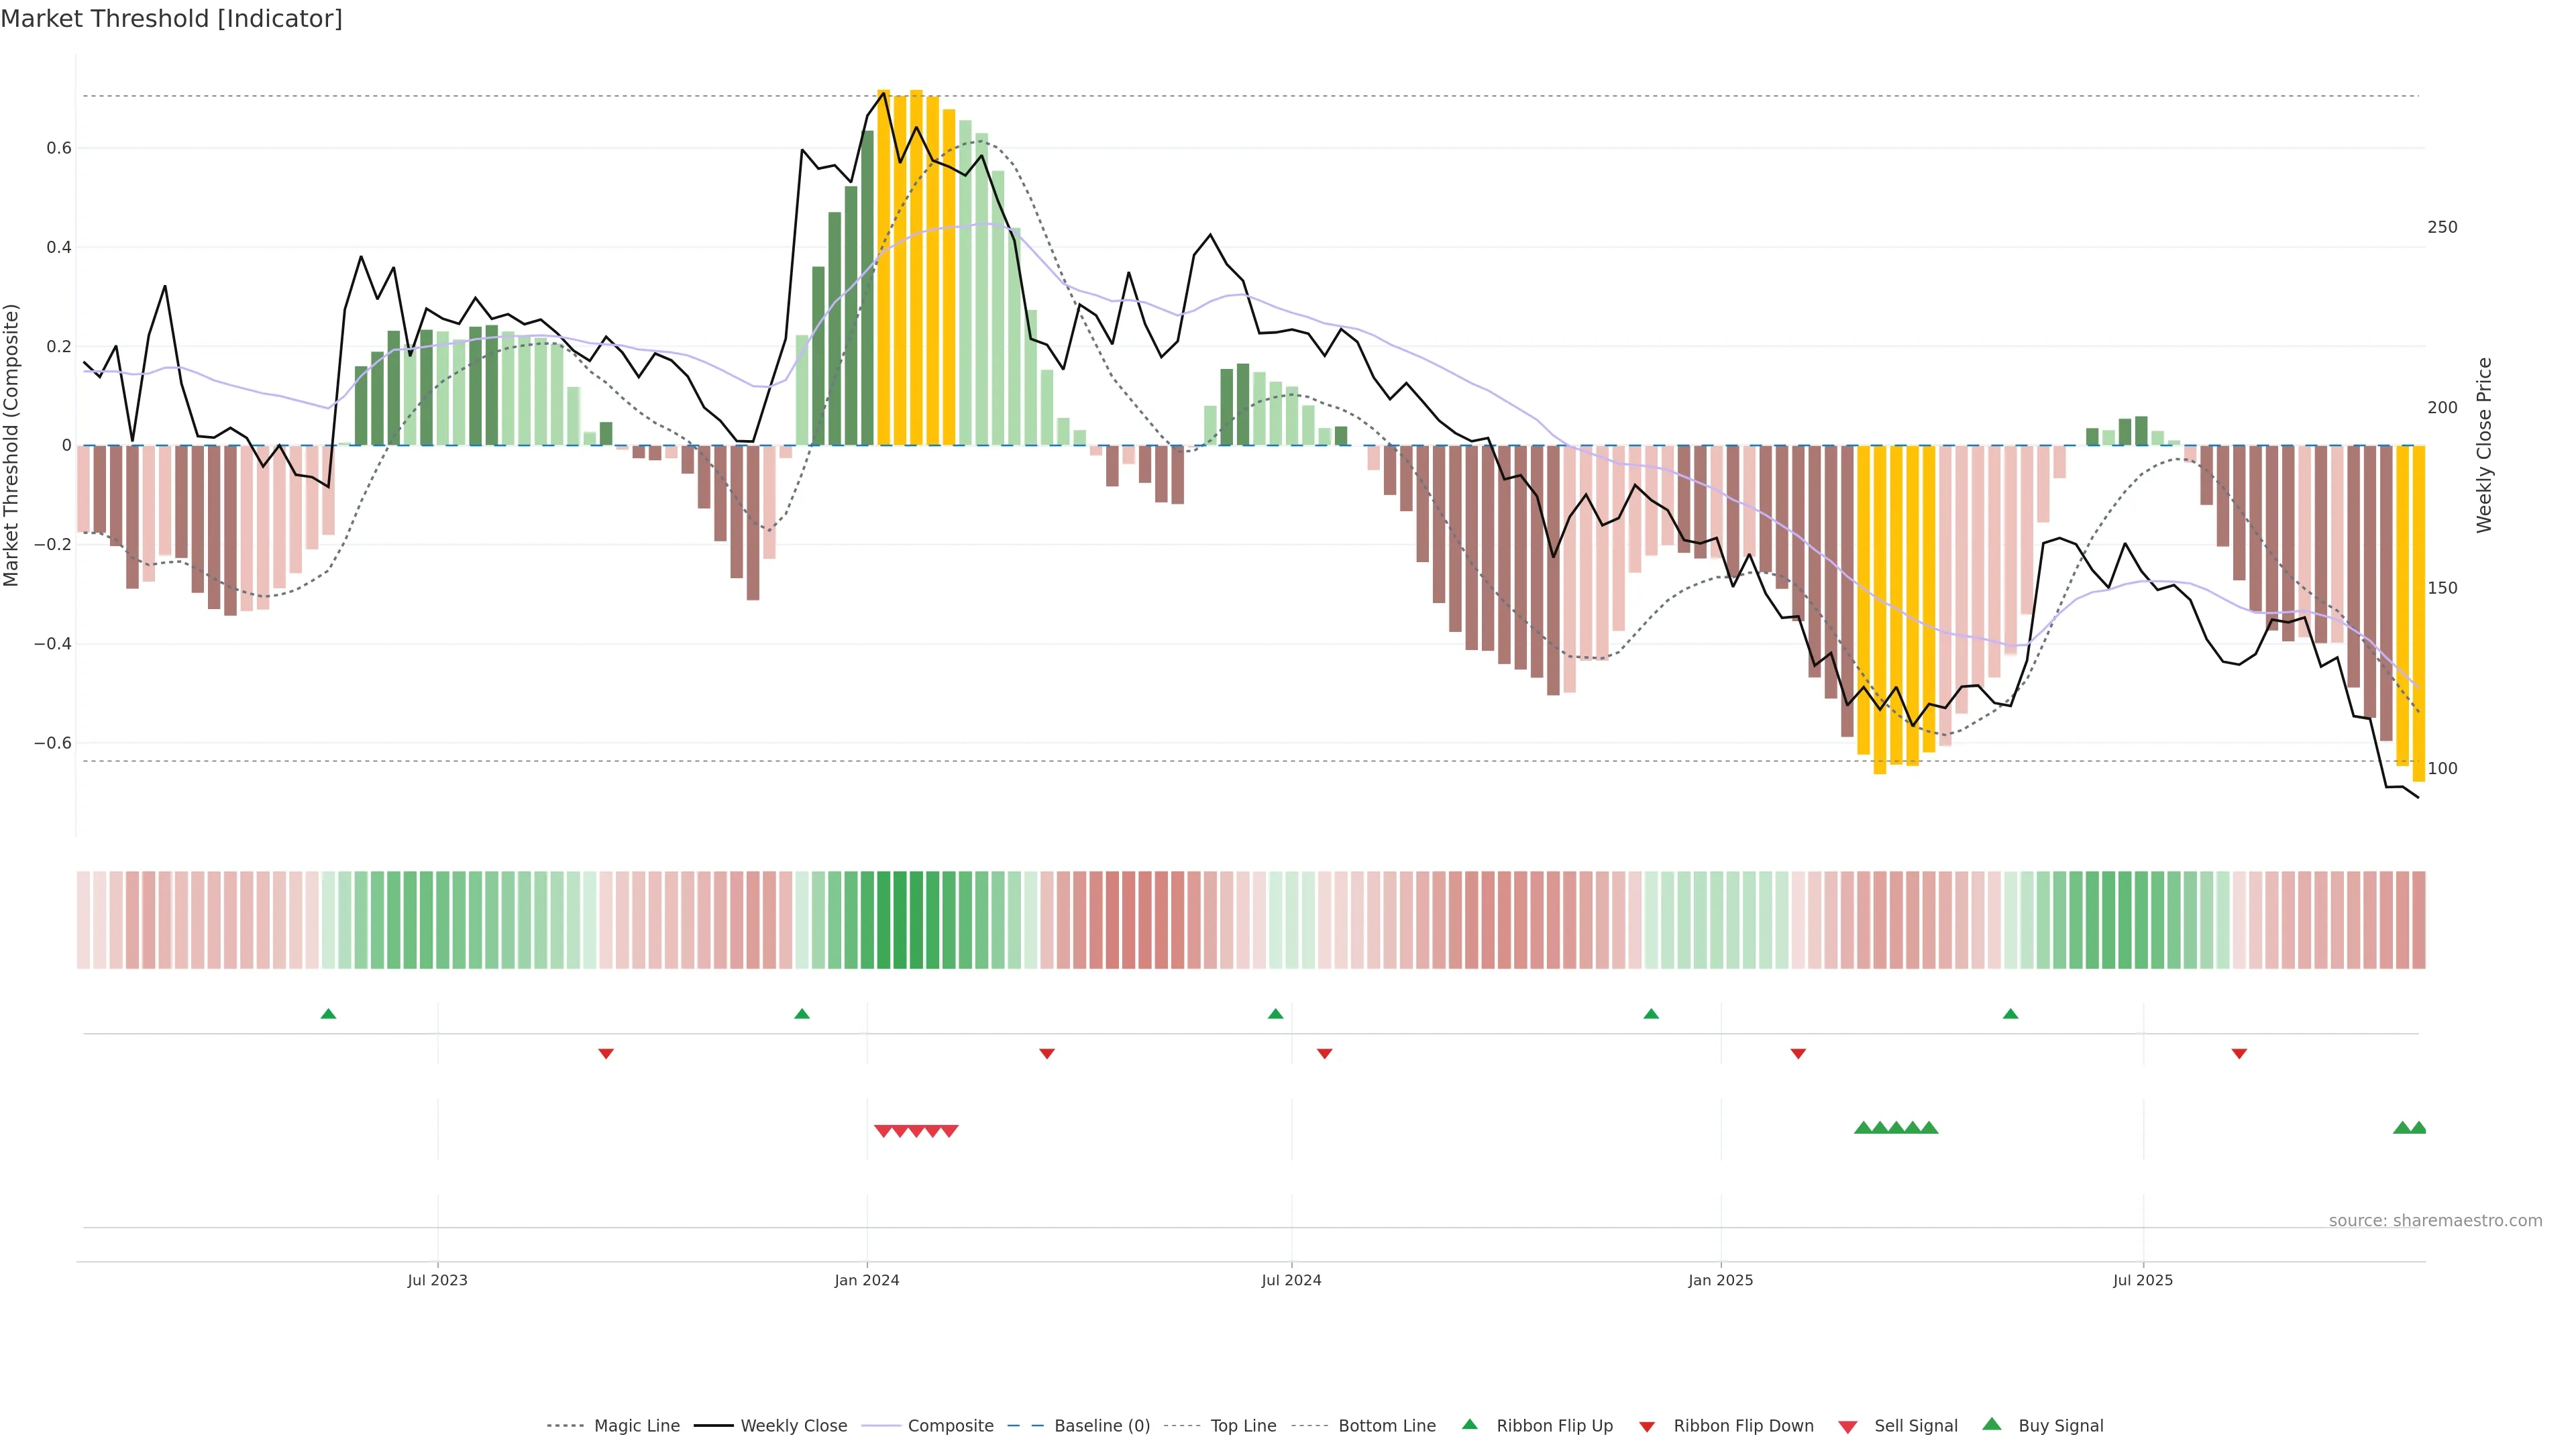Click the darkest green ribbon heatmap cell
Image resolution: width=2576 pixels, height=1449 pixels.
click(900, 920)
